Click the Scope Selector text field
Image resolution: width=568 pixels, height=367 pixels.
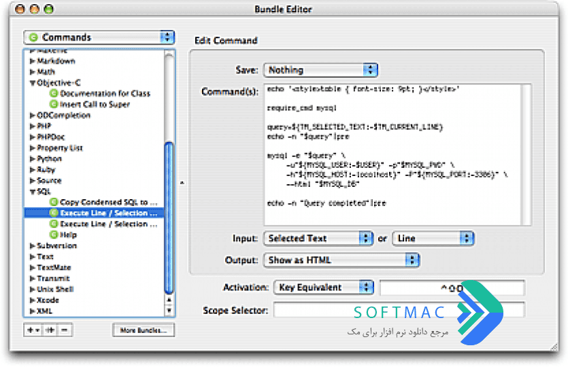(399, 310)
